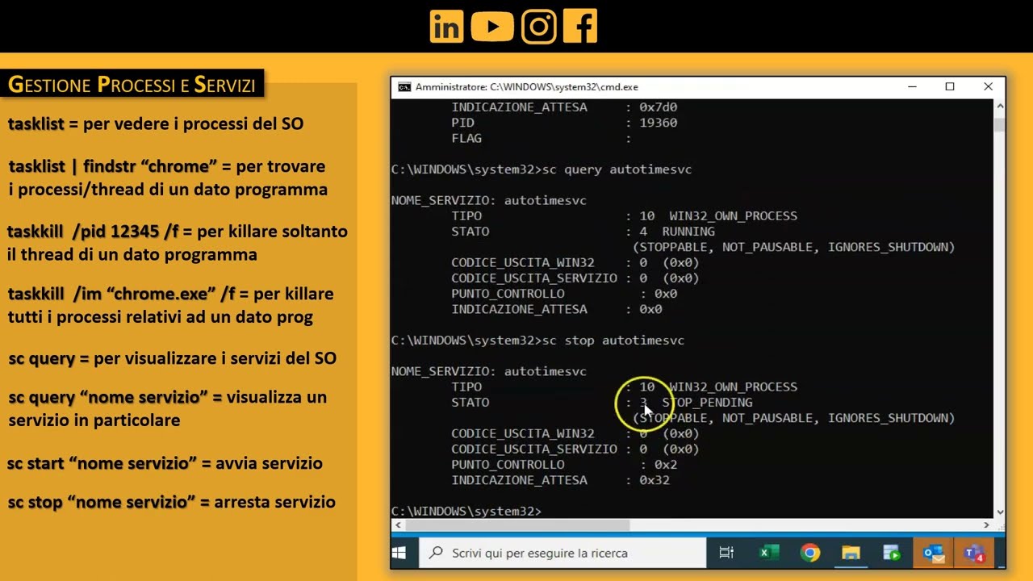Open Microsoft Teams from the taskbar
Screen dimensions: 1033x581
point(974,553)
